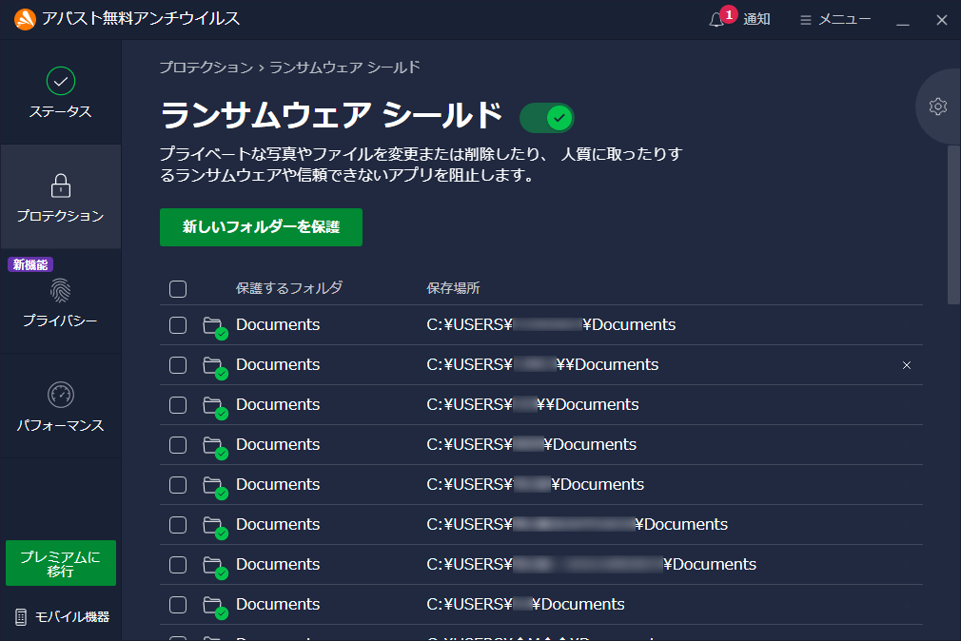Click the 新しいフォルダーを保護 button
This screenshot has width=961, height=641.
261,227
